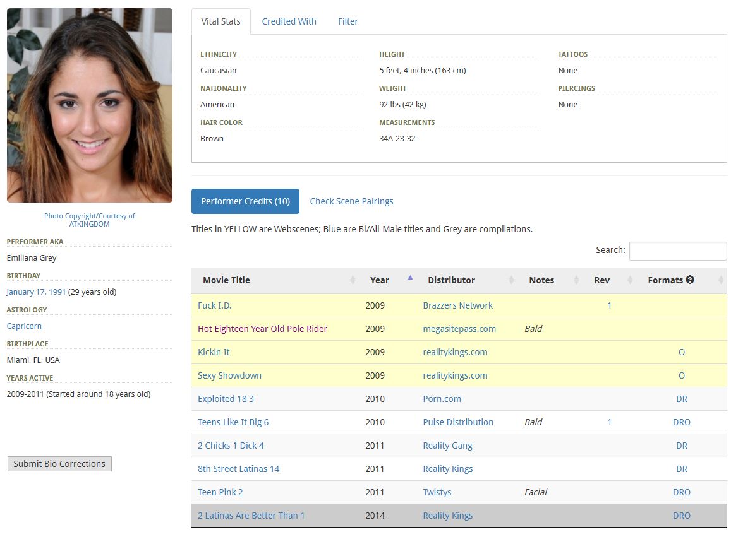Sort table by Rev column arrows
The width and height of the screenshot is (743, 537).
pyautogui.click(x=630, y=280)
